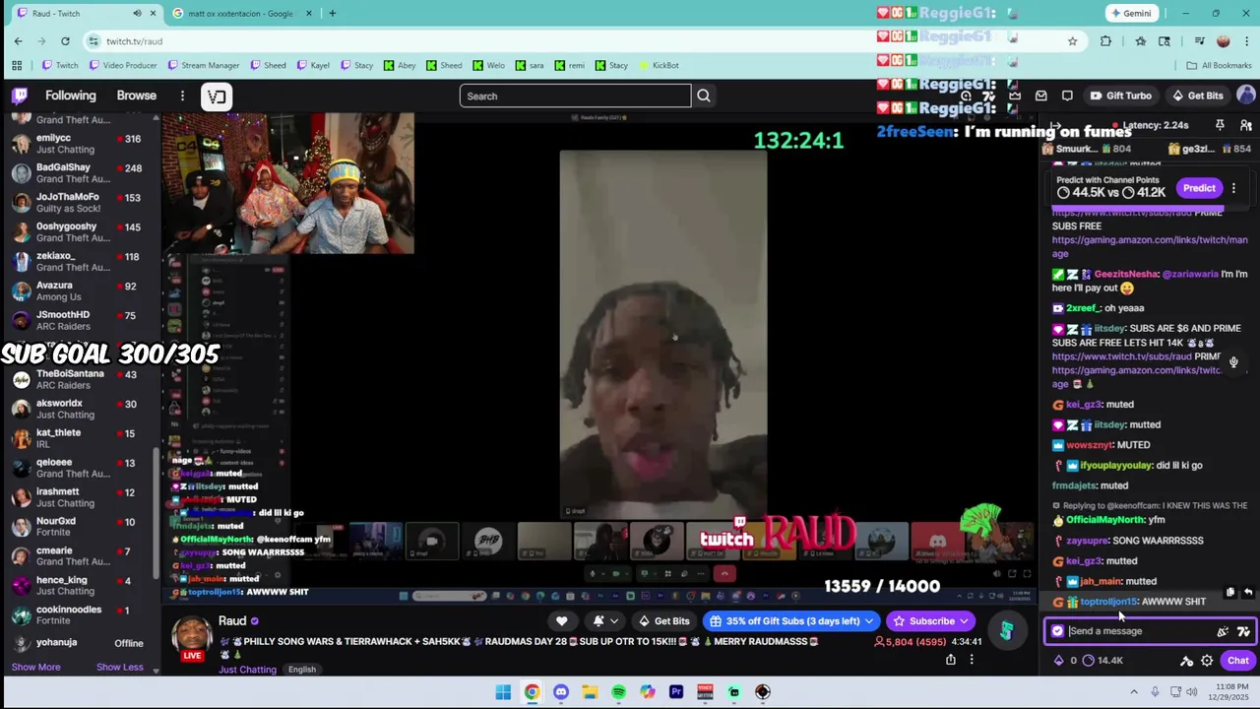This screenshot has width=1260, height=709.
Task: Click the chat identity badge icon
Action: coord(1058,631)
